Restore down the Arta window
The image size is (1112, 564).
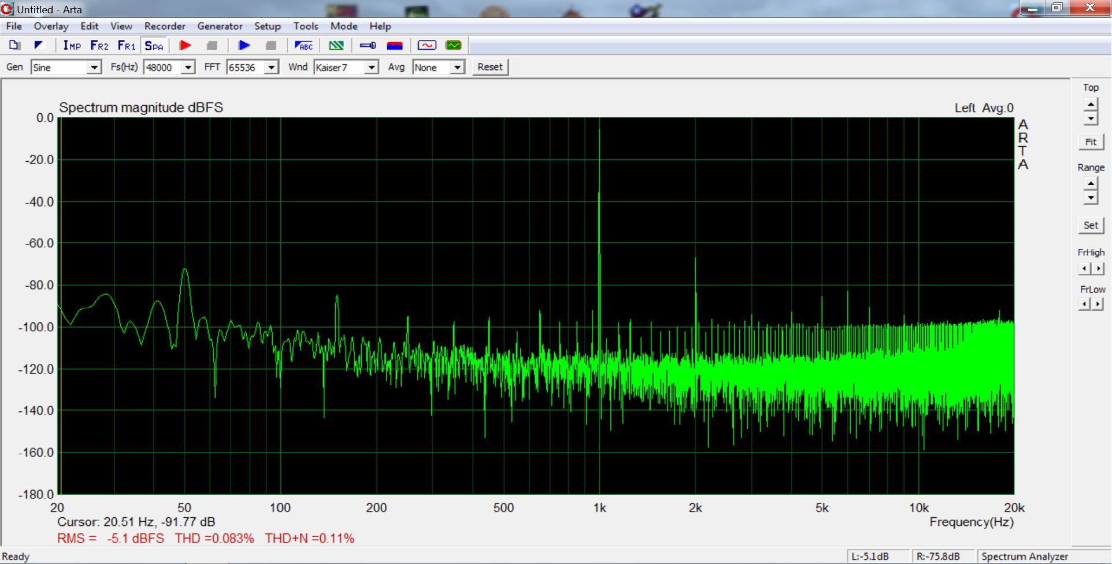(1057, 8)
